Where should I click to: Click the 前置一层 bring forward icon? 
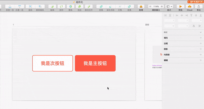pos(10,6)
